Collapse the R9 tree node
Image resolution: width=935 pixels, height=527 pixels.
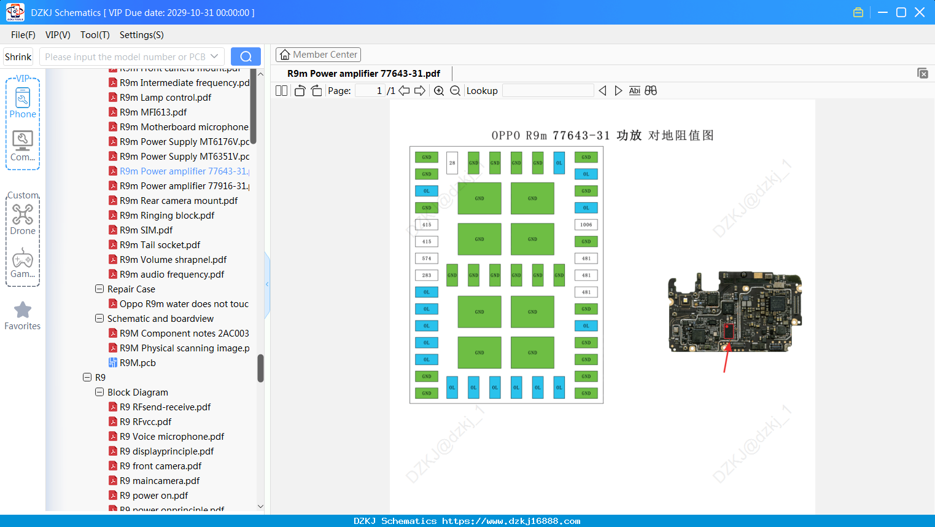click(87, 377)
